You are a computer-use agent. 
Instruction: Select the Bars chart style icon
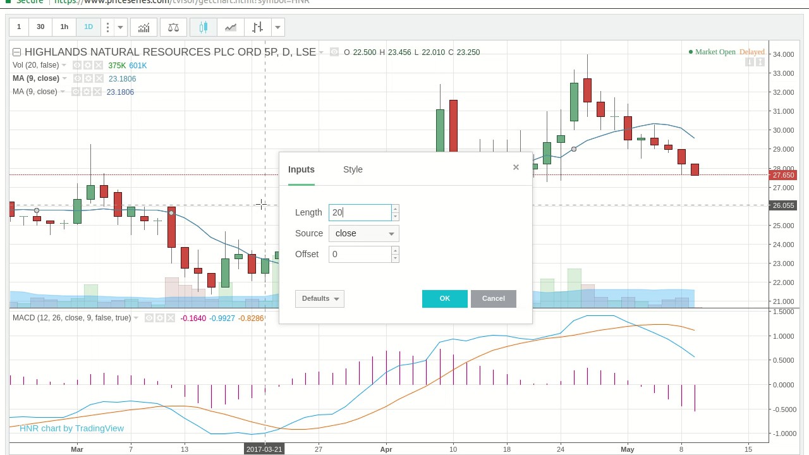point(257,27)
